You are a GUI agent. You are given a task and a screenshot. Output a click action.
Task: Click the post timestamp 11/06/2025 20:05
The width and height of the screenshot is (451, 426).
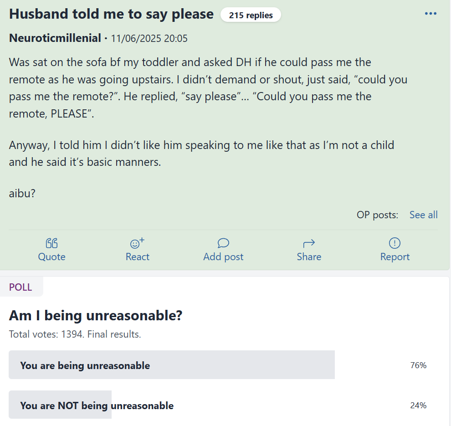click(149, 39)
